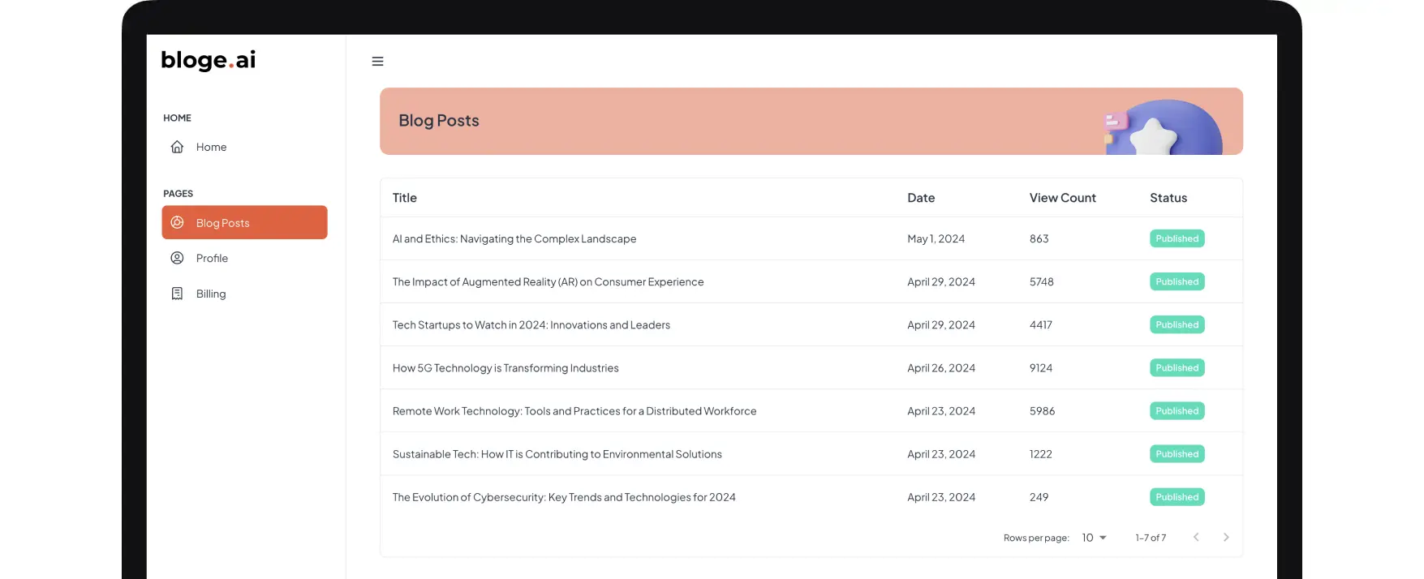Go to previous page with left chevron
The width and height of the screenshot is (1424, 579).
click(x=1196, y=538)
